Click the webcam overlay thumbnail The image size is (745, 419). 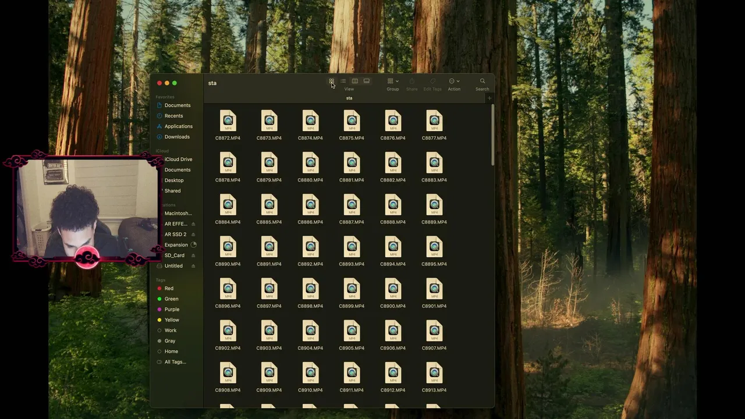[86, 210]
